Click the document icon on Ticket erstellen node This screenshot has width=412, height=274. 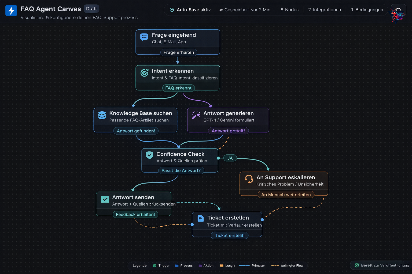click(200, 219)
